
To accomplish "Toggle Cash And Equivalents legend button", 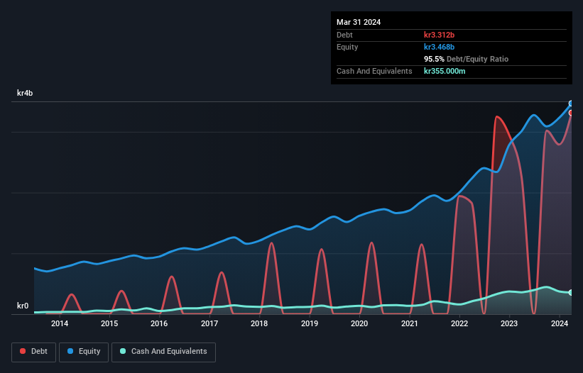I will point(163,352).
